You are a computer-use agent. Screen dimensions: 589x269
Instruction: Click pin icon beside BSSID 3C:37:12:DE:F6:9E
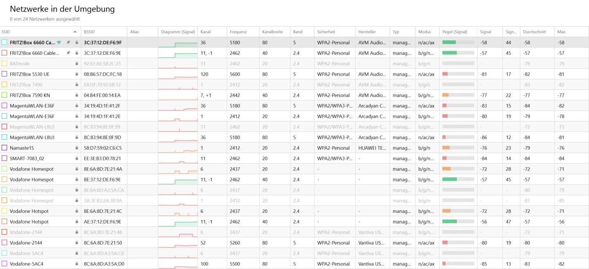tap(69, 53)
